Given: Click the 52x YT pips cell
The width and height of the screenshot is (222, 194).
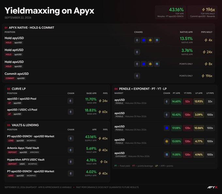Looking at the screenshot, I should (x=187, y=101).
